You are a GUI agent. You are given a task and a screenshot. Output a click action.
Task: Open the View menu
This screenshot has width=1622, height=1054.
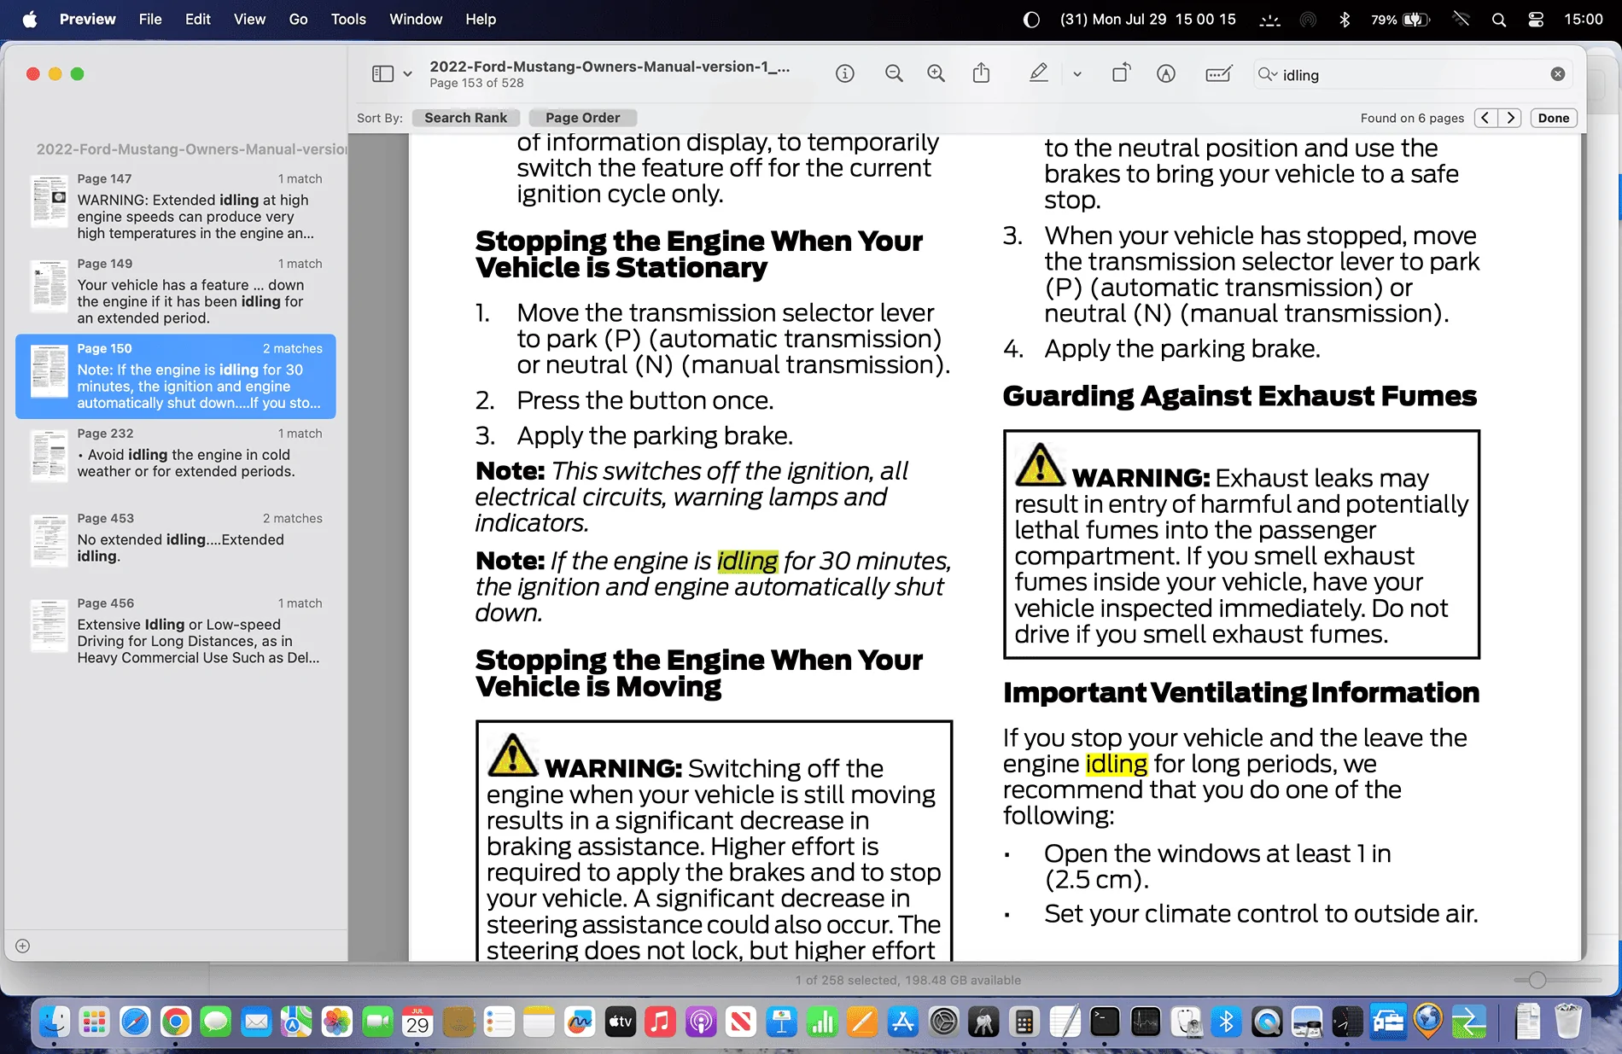249,19
